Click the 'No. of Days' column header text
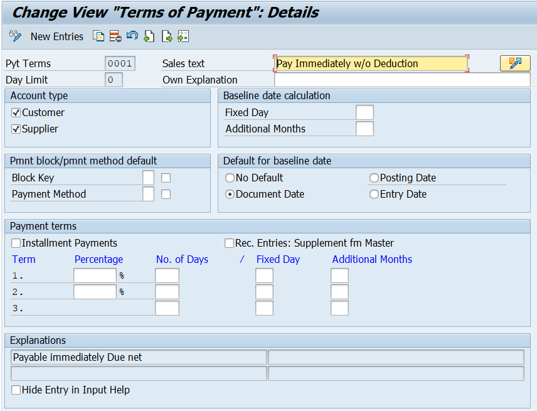 click(182, 259)
